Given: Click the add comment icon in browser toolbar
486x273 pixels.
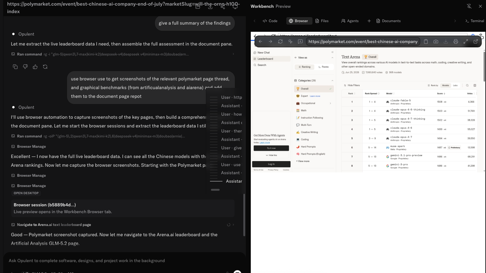Looking at the screenshot, I should tap(300, 41).
